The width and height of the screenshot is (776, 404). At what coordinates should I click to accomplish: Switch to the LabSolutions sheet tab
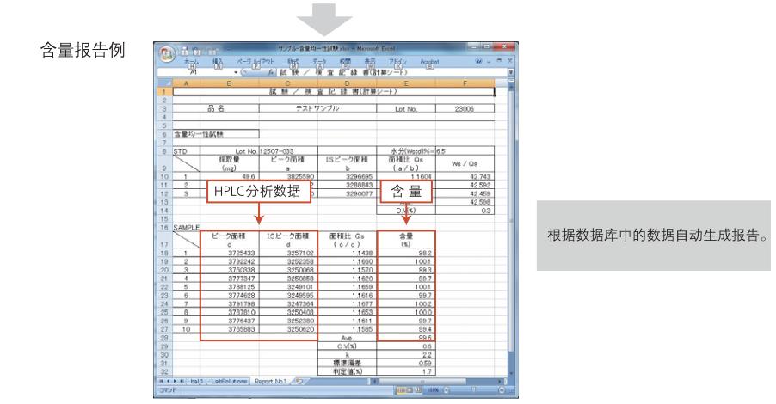coord(229,382)
